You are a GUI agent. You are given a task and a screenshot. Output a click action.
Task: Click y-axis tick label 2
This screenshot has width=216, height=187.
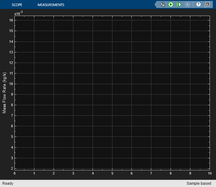point(11,168)
